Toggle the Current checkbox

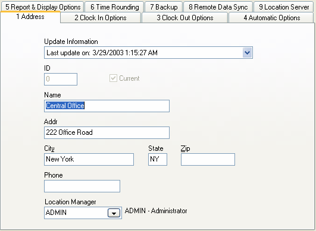click(x=113, y=78)
